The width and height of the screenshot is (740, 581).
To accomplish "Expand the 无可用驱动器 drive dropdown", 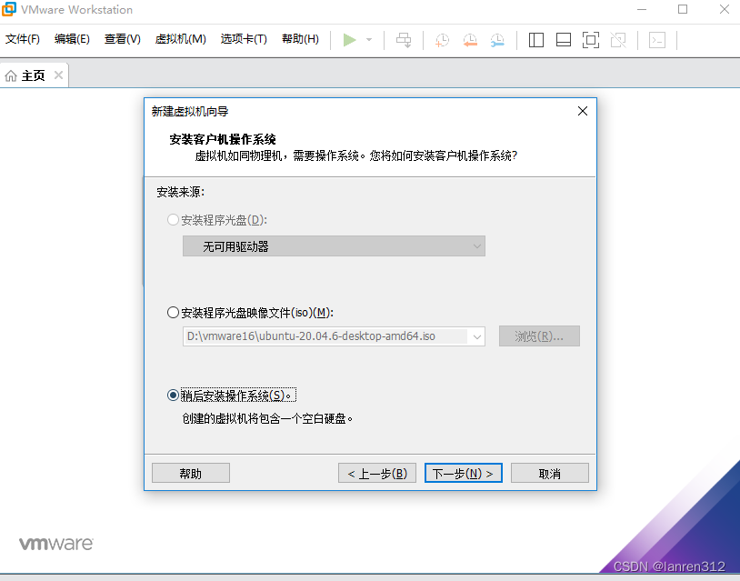I will tap(476, 246).
